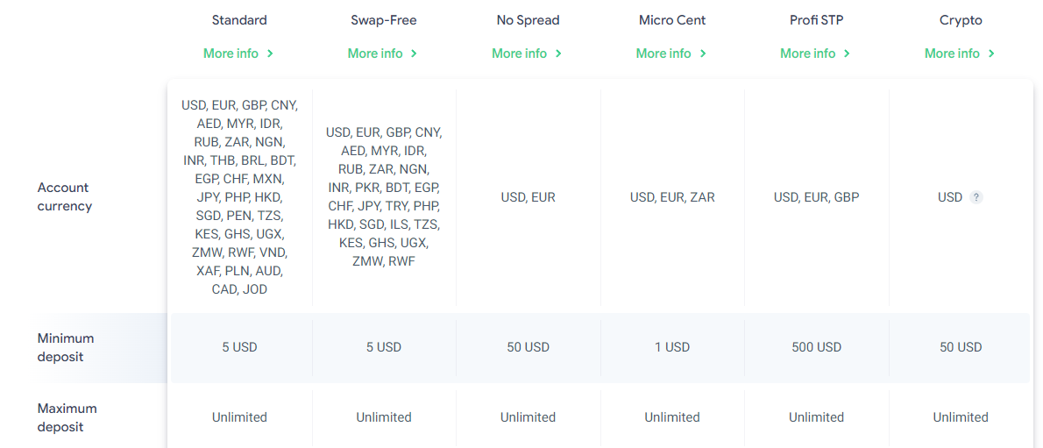Click the chevron arrow beside Micro Cent More info
The height and width of the screenshot is (448, 1043).
pos(703,53)
